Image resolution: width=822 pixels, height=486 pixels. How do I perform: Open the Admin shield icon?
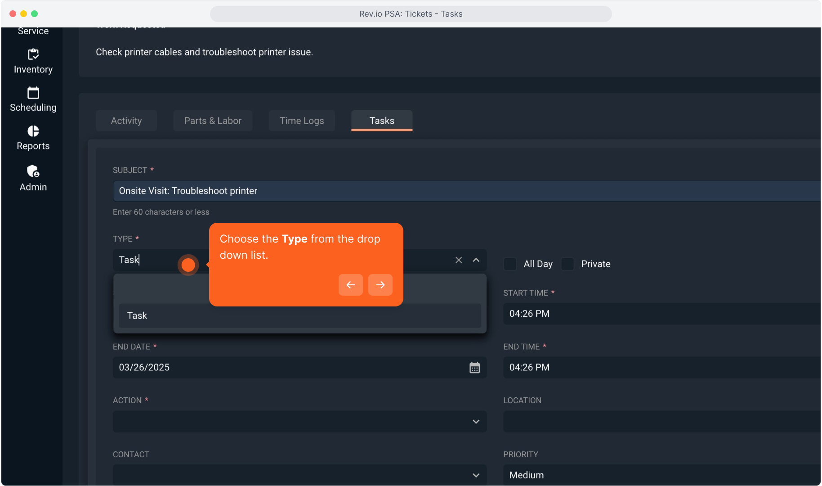click(33, 171)
